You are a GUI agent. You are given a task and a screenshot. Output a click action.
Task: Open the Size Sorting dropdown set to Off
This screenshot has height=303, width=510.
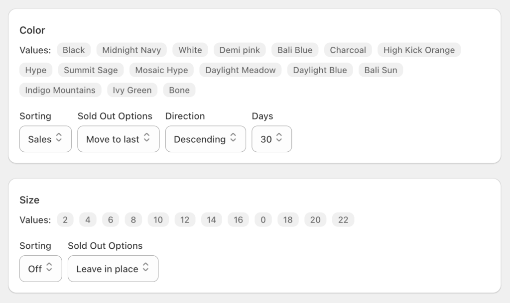pyautogui.click(x=40, y=269)
